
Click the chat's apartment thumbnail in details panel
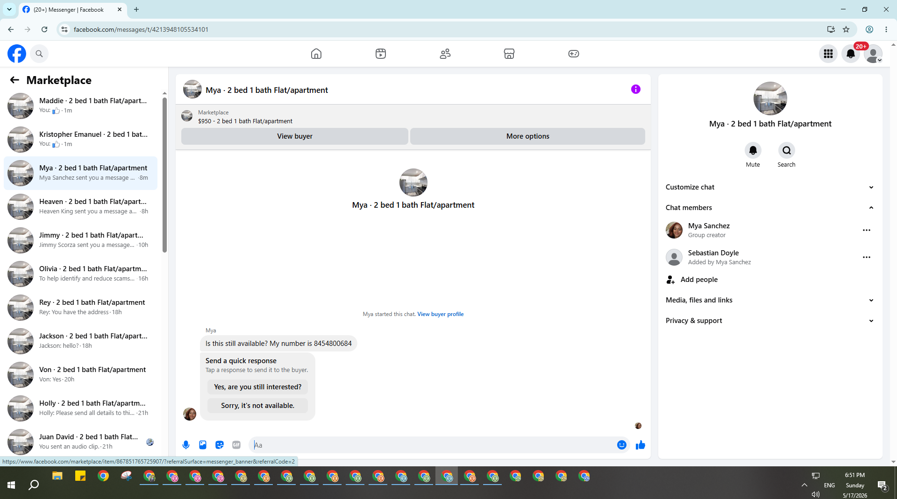(x=770, y=98)
